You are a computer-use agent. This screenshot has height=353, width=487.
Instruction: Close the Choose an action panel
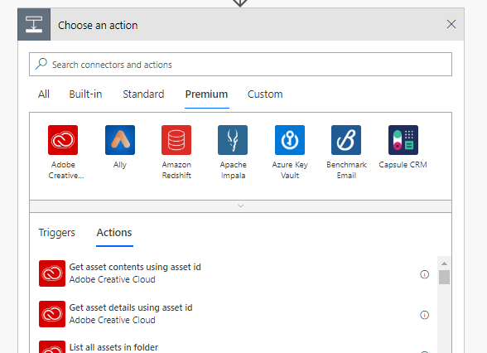pyautogui.click(x=451, y=24)
